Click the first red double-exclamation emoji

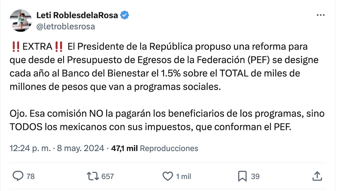(16, 47)
